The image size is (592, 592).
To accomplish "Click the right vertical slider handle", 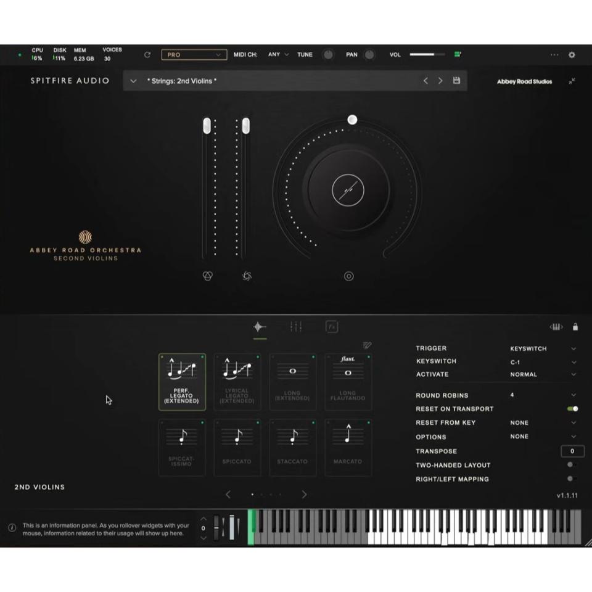I will pos(246,126).
